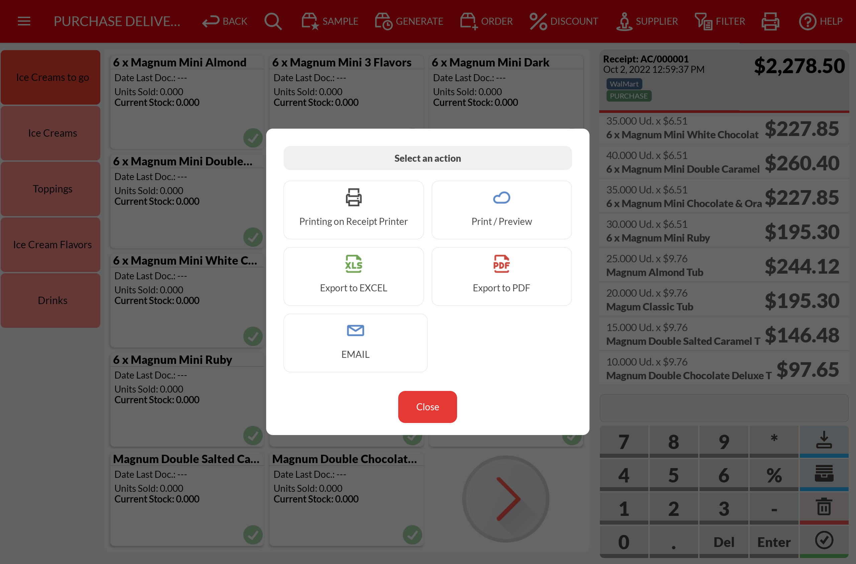Choose Printing on Receipt Printer
The height and width of the screenshot is (564, 856).
pos(353,210)
